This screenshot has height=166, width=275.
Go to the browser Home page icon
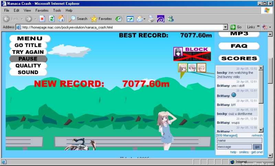pyautogui.click(x=61, y=19)
